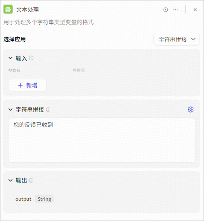Click the text area containing 您的反馈已收到
The height and width of the screenshot is (221, 204).
point(102,140)
